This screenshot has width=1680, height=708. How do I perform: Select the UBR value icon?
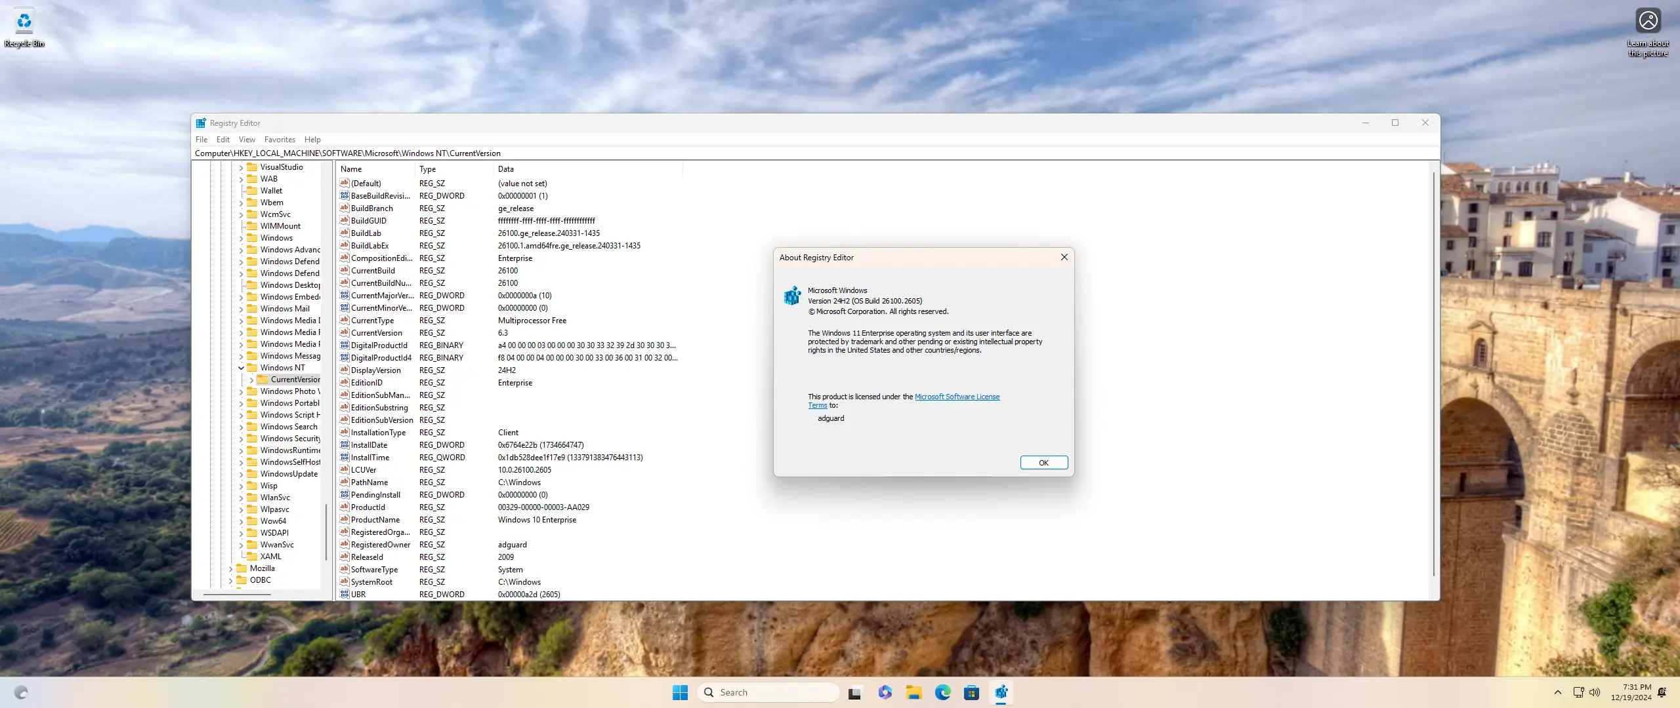[x=344, y=594]
